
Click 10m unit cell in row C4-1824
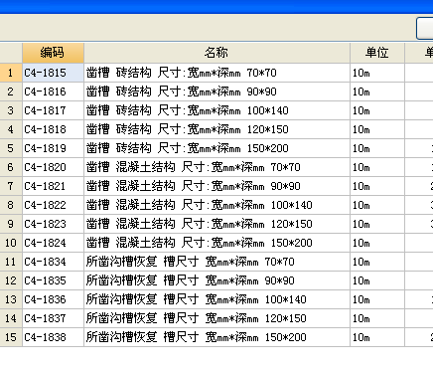click(x=377, y=243)
